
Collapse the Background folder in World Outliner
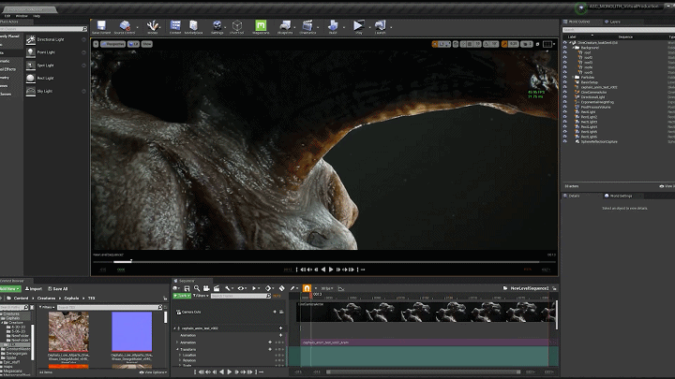click(571, 46)
